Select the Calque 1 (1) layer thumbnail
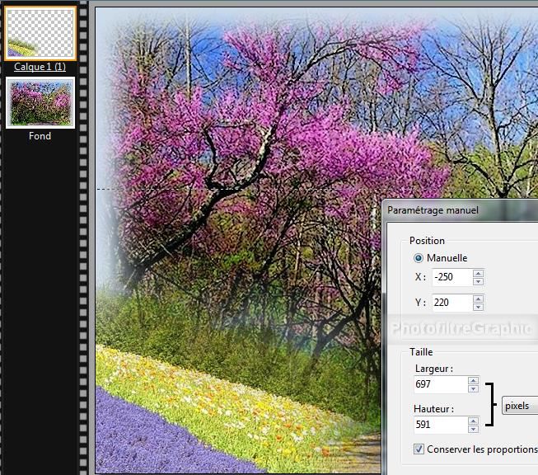 click(x=40, y=34)
